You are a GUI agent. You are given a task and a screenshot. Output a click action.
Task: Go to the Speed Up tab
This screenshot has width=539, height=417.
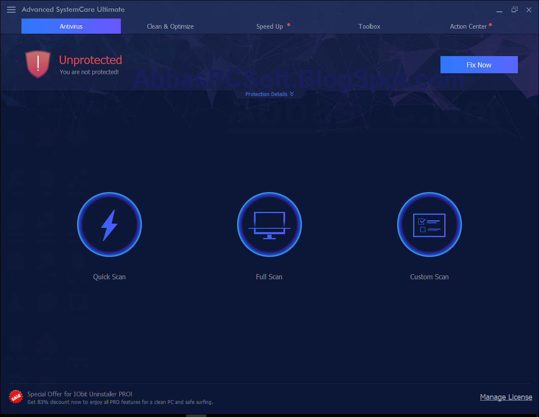point(270,26)
